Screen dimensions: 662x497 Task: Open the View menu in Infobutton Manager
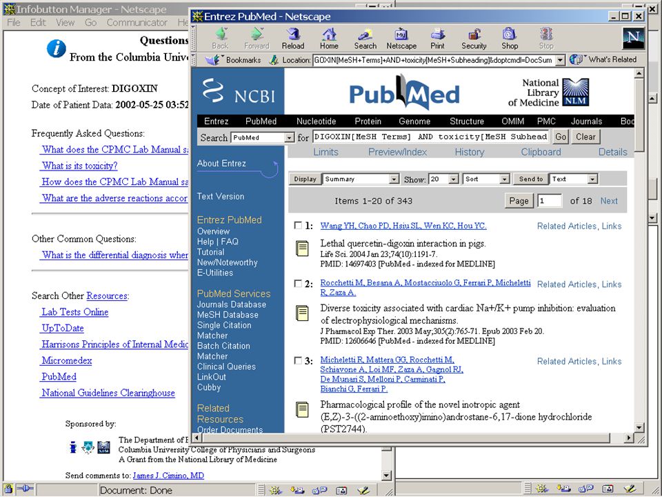(x=65, y=22)
